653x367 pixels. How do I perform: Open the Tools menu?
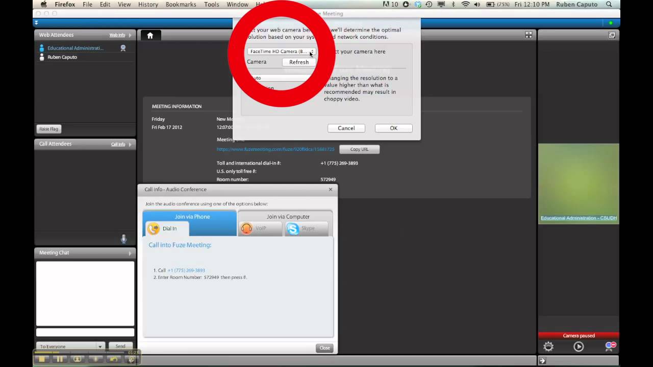[211, 5]
